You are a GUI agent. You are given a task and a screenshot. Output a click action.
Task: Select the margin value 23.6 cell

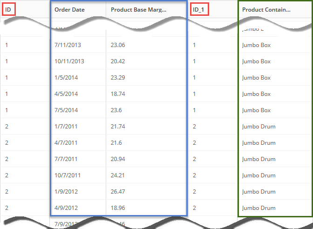(x=116, y=110)
